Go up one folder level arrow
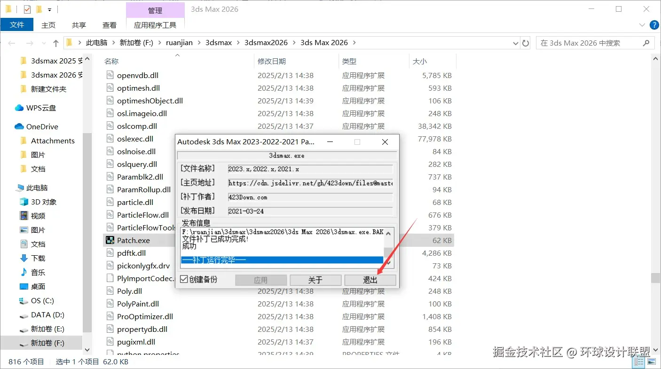Screen dimensions: 661x369 [x=55, y=43]
